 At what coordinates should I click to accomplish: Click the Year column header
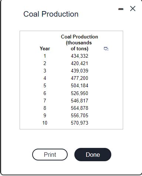point(45,48)
